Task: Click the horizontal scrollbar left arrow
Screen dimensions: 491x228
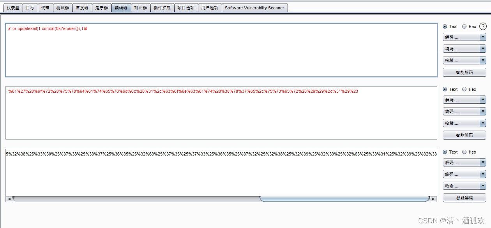Action: coord(9,199)
